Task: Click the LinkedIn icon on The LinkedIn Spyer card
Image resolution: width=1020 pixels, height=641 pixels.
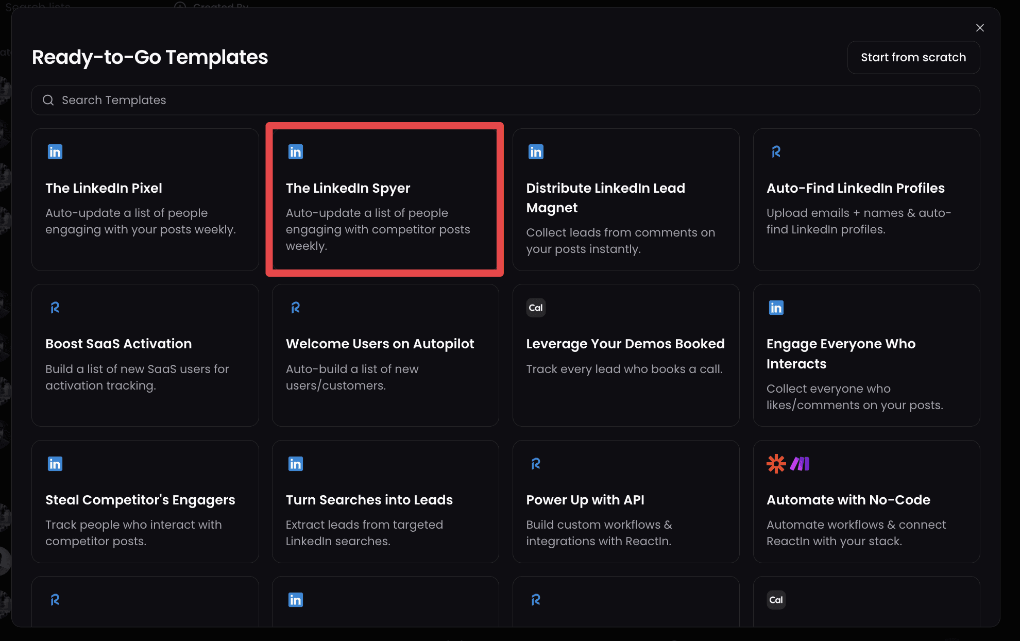Action: tap(295, 151)
